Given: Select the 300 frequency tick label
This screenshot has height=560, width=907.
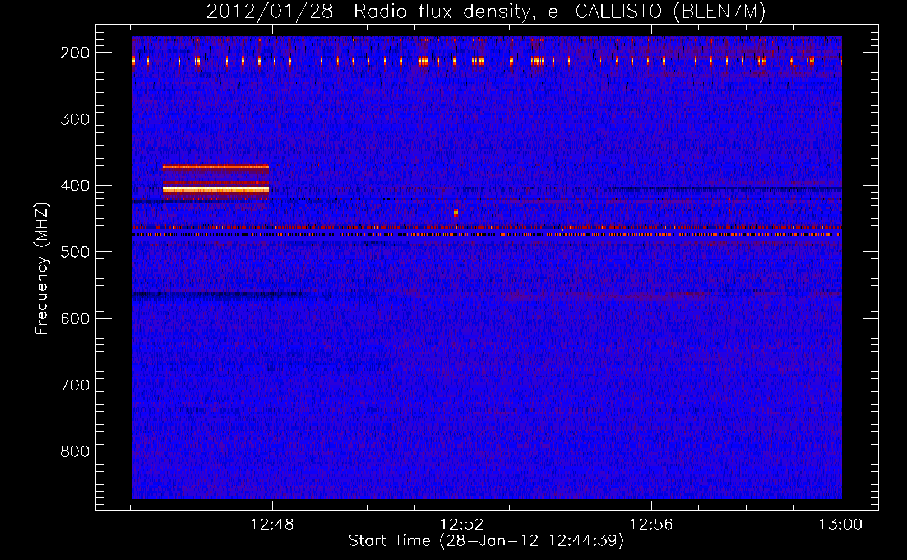Looking at the screenshot, I should point(75,119).
